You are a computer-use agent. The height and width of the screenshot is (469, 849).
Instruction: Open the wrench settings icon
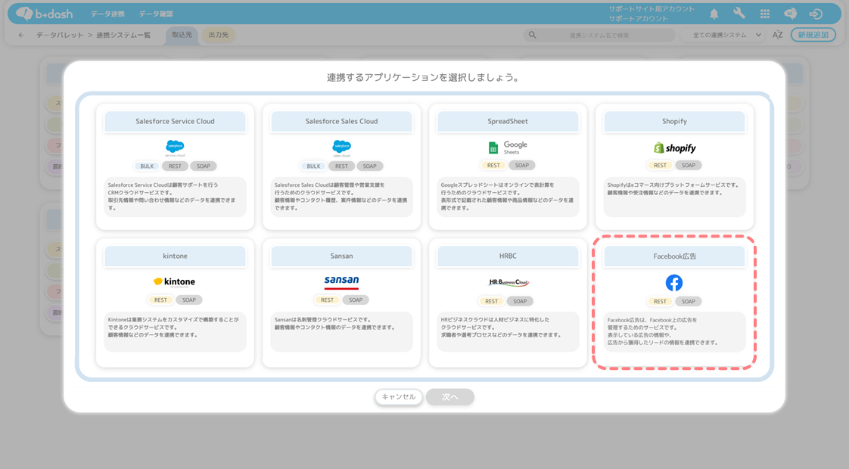tap(739, 14)
